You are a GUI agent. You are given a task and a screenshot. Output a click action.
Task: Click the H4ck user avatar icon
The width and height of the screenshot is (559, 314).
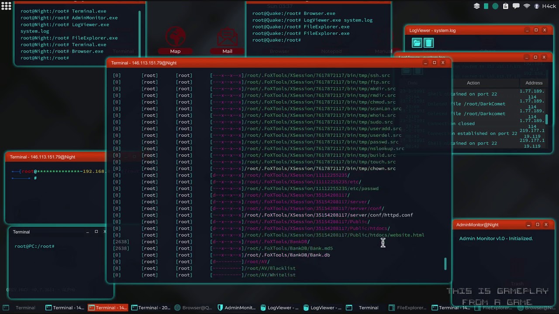[x=537, y=6]
